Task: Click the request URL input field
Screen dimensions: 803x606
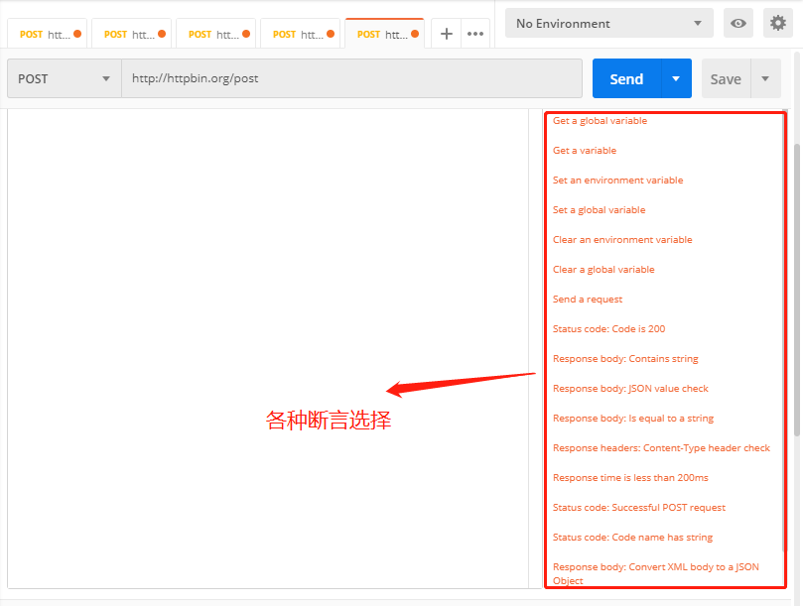Action: [x=351, y=78]
